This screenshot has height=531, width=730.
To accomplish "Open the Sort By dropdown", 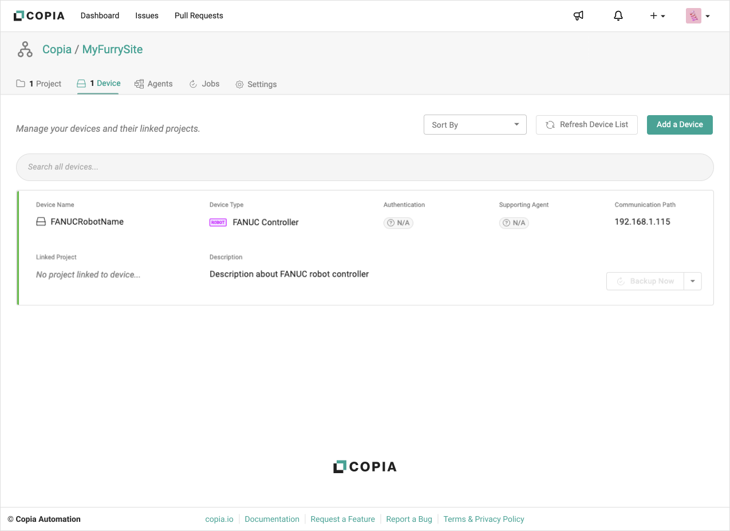I will 475,125.
